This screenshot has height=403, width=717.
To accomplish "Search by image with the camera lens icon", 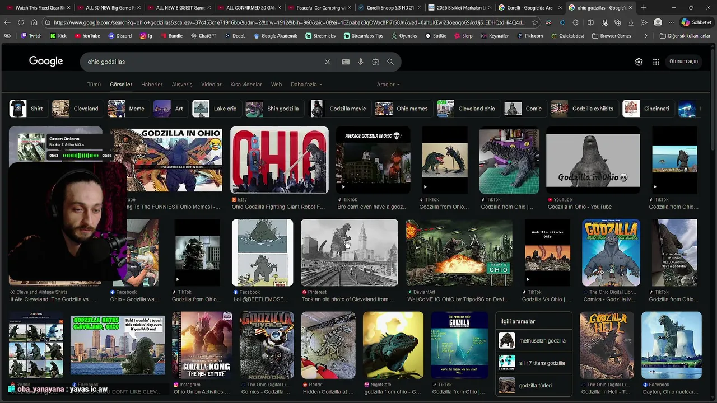I will [x=375, y=62].
